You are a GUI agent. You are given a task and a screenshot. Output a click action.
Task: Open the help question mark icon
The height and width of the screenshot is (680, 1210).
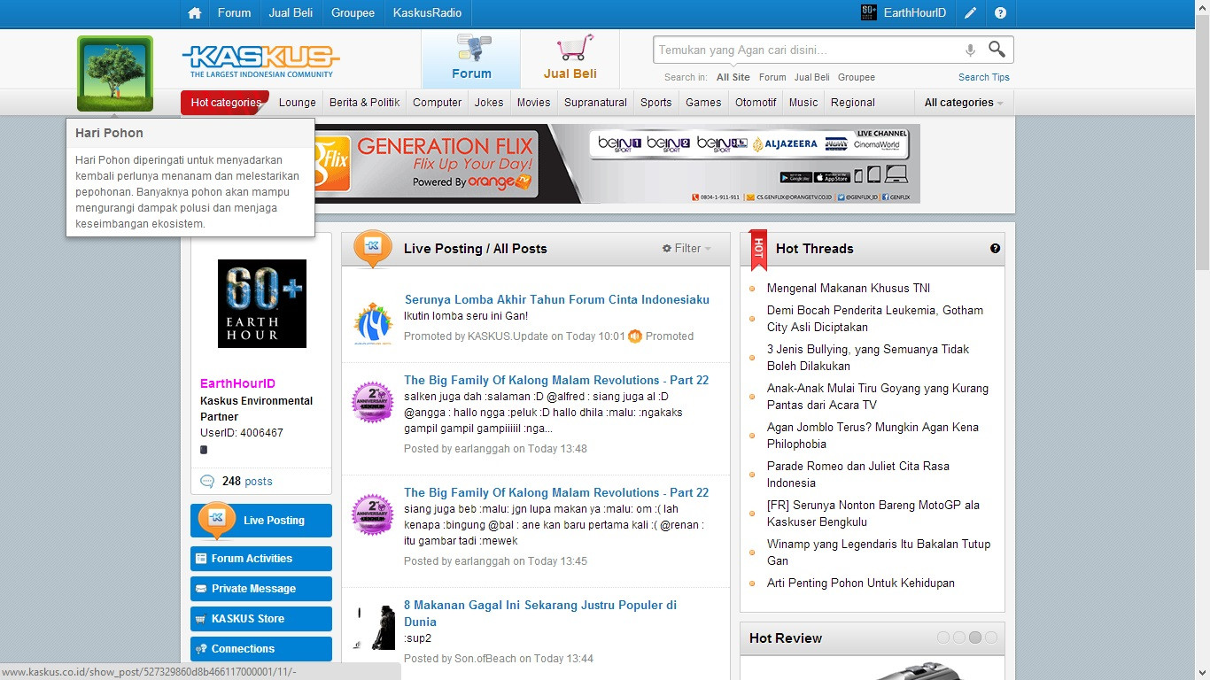pyautogui.click(x=1000, y=13)
